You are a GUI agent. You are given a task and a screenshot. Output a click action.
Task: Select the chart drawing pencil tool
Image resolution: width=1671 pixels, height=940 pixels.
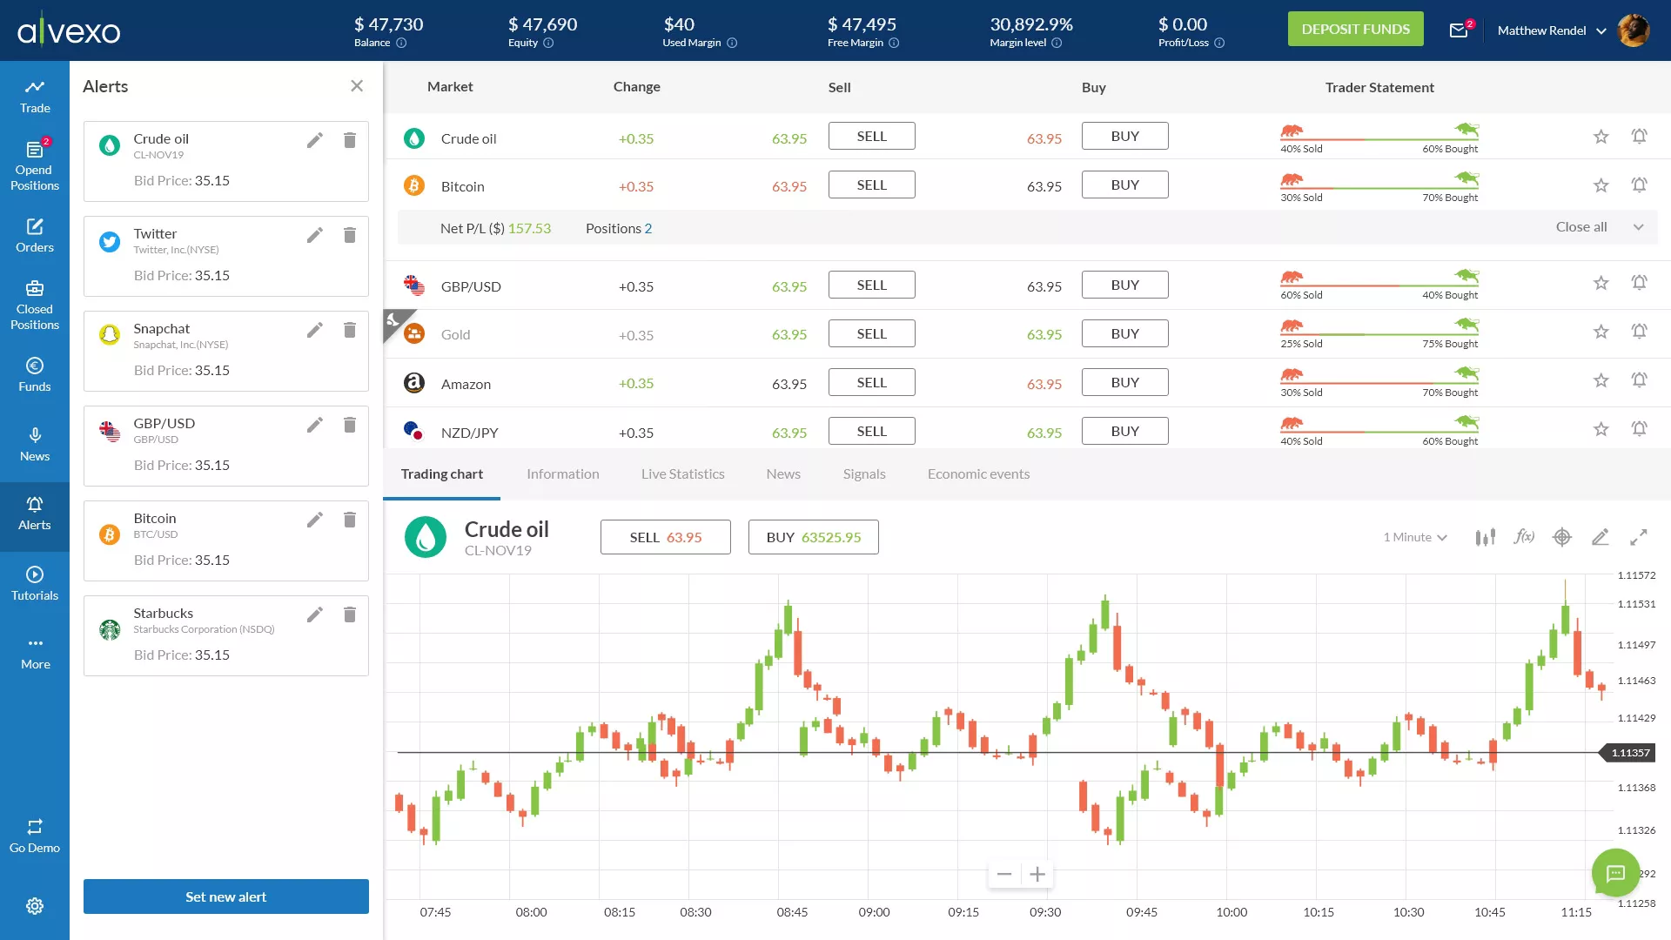[x=1601, y=537]
